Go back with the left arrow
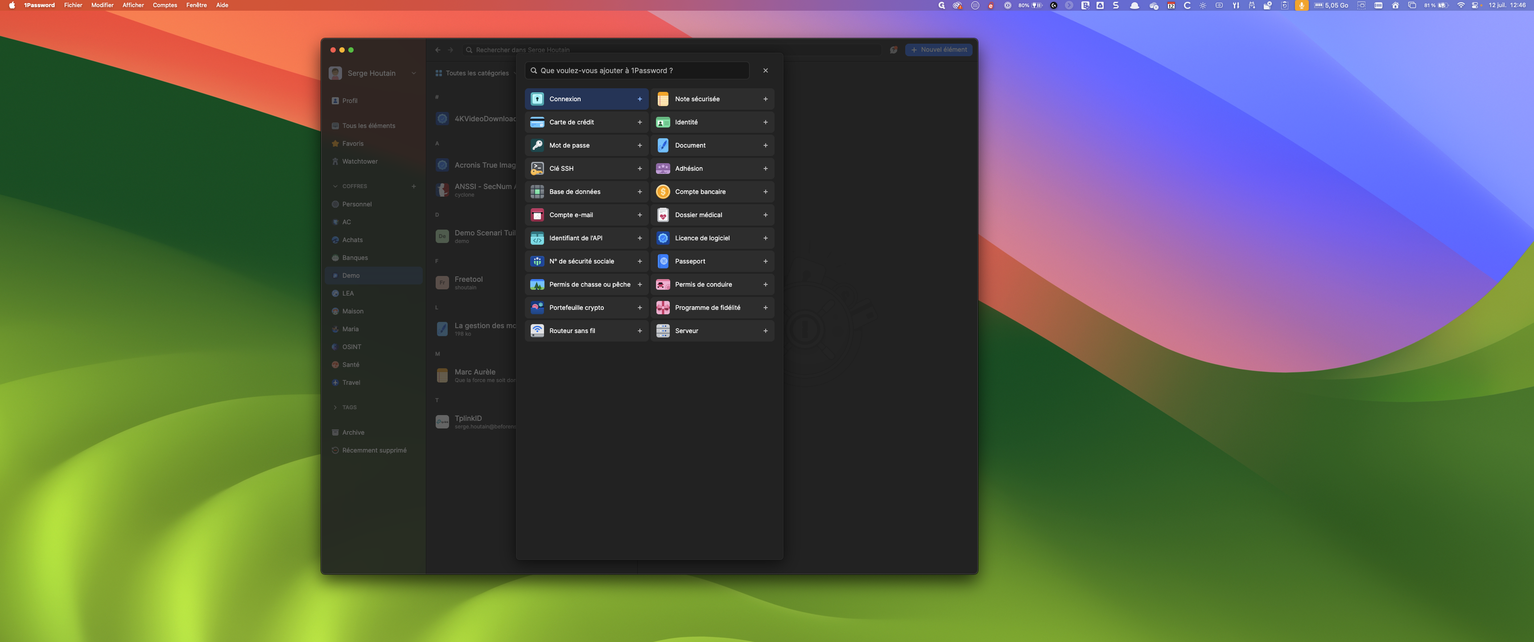 [x=438, y=49]
